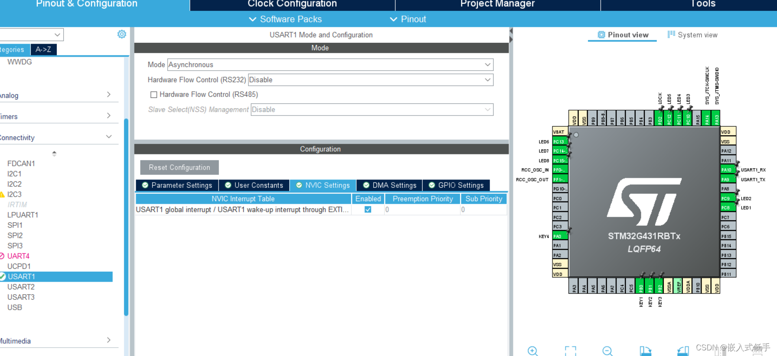Screen dimensions: 777x356
Task: Click the PA10 USART1_RX pin
Action: 728,170
